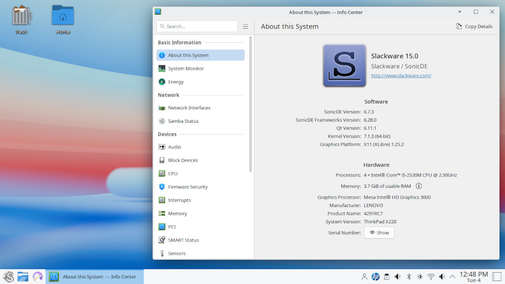Screen dimensions: 505x284
Task: Focus the Search field
Action: 197,27
